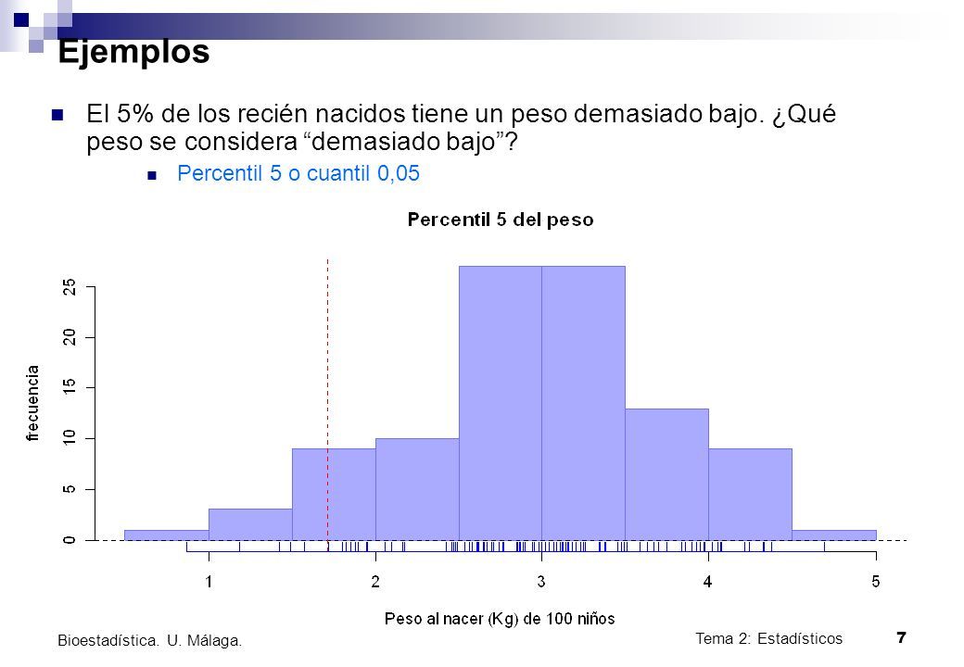The image size is (964, 667).
Task: Click the 'Ejemplos' slide title
Action: (133, 51)
